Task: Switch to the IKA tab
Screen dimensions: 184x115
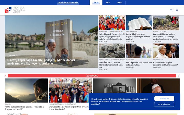Action: [x=108, y=3]
